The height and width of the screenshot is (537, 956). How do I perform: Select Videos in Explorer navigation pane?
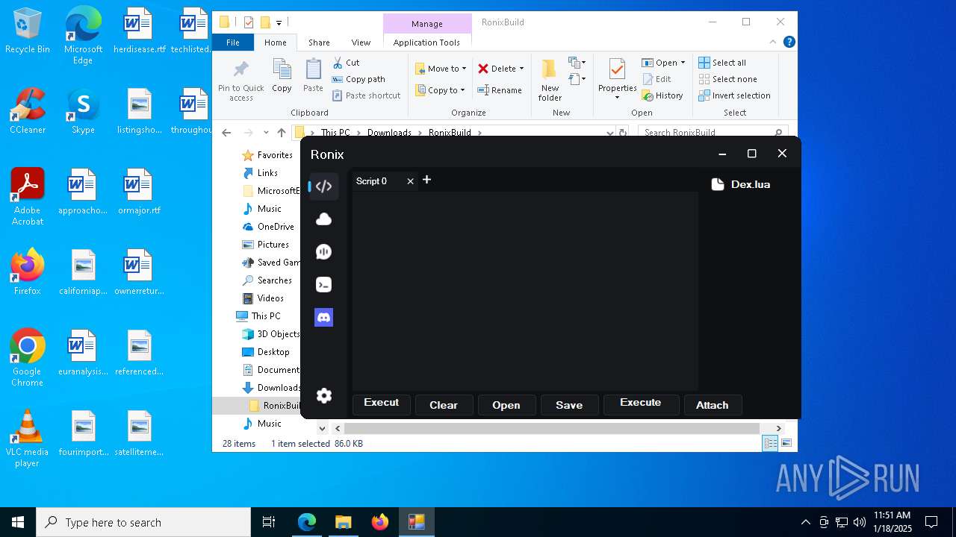262,298
